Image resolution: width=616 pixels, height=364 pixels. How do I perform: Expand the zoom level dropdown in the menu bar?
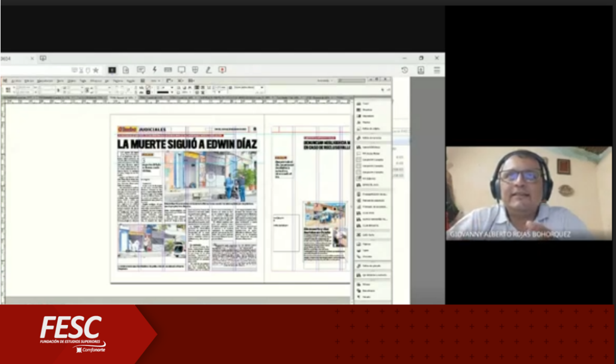156,81
